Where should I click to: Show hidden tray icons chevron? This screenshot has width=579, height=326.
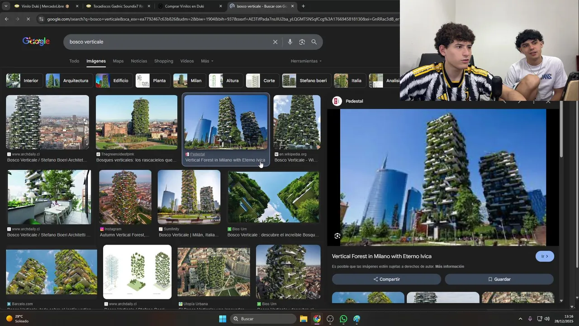(x=520, y=319)
